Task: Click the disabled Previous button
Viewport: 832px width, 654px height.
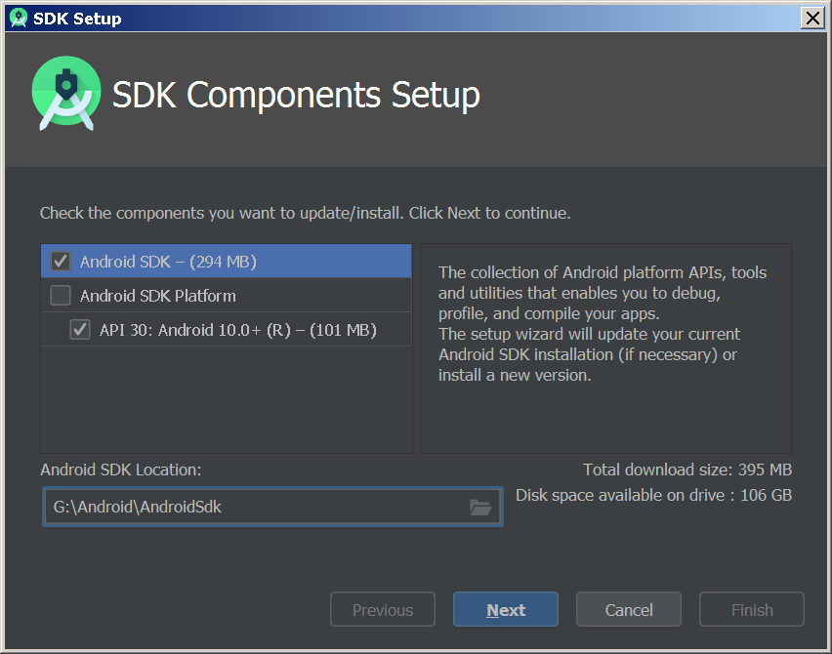Action: pos(383,609)
